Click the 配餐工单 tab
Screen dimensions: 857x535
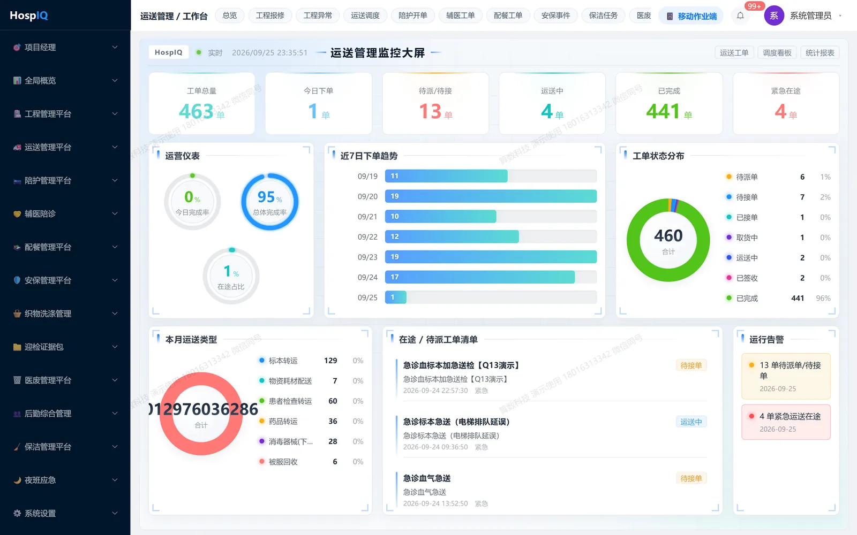(508, 16)
